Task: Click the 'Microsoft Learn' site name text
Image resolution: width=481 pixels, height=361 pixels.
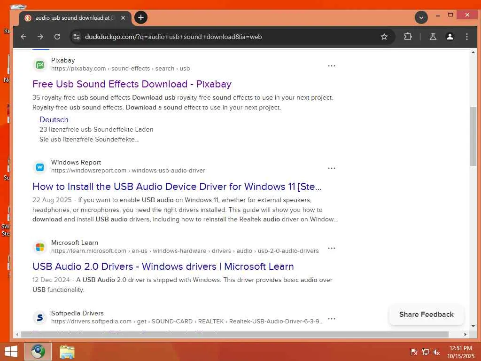Action: (75, 243)
